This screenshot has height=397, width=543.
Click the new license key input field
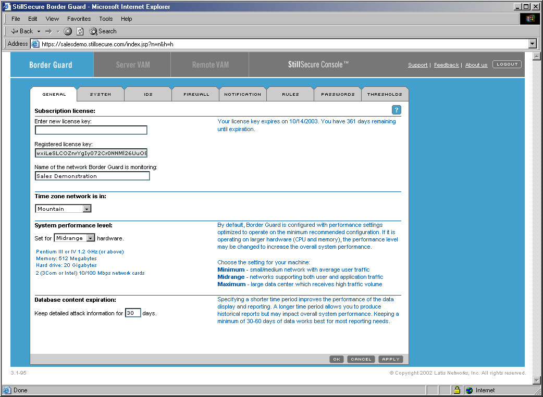(91, 130)
